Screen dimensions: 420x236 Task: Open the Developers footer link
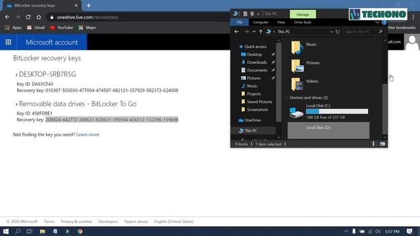click(x=108, y=222)
